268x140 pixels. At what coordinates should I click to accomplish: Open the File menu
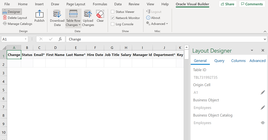click(x=7, y=4)
